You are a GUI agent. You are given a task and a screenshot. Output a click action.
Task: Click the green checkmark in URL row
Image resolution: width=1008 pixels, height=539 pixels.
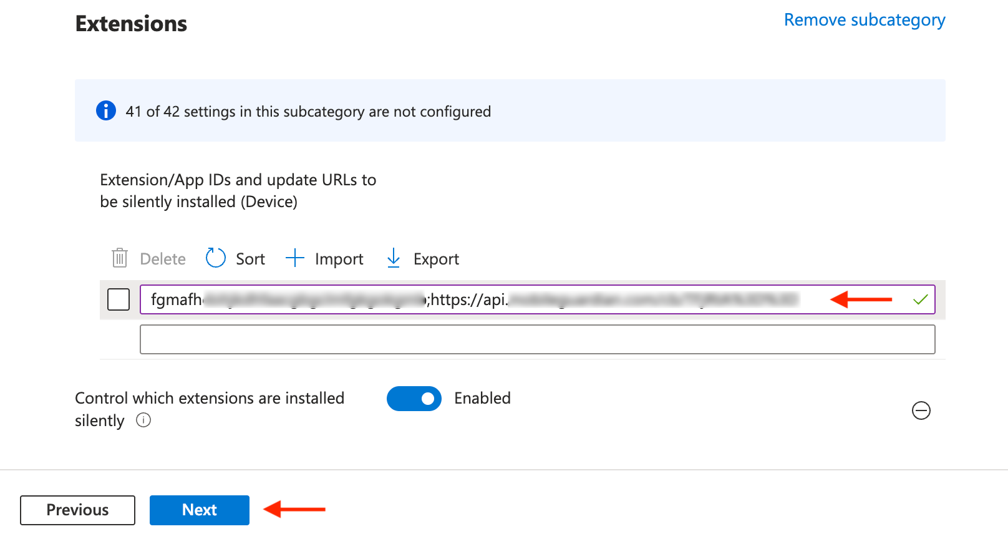920,300
